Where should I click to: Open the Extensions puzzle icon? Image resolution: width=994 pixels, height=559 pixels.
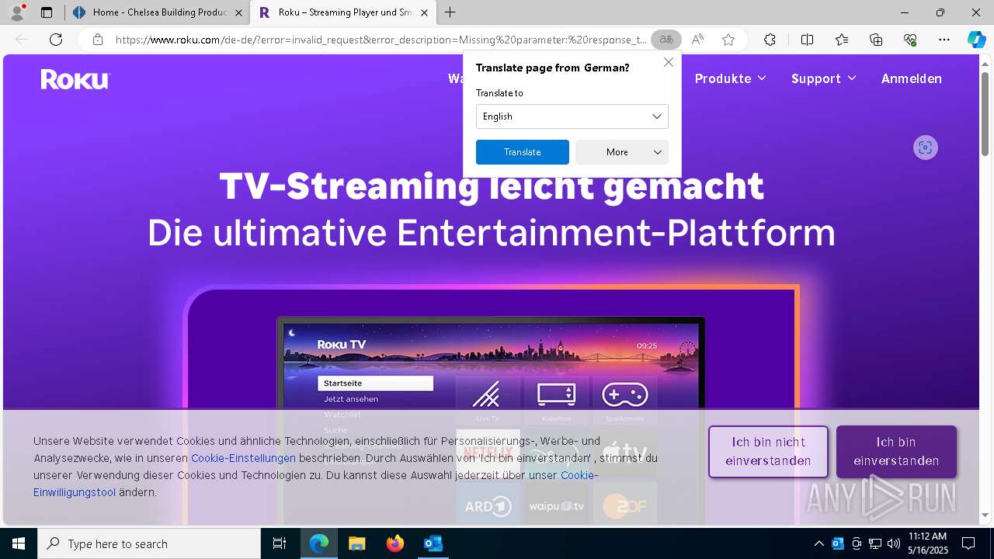coord(770,40)
